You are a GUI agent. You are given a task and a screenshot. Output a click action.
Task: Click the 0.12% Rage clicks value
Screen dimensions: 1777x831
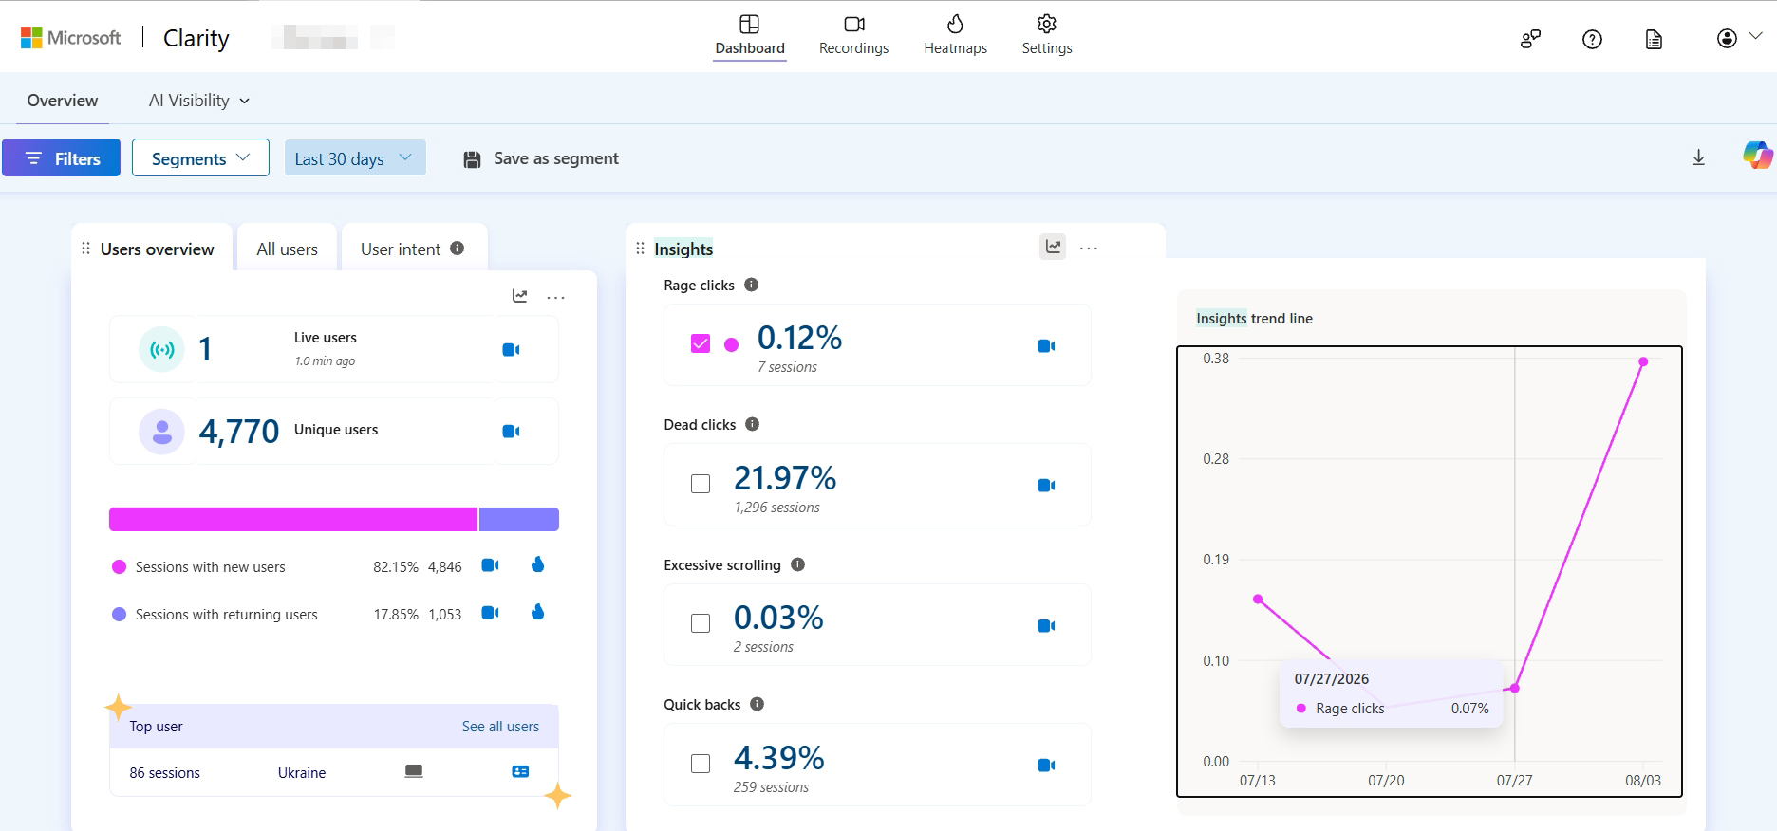point(800,338)
